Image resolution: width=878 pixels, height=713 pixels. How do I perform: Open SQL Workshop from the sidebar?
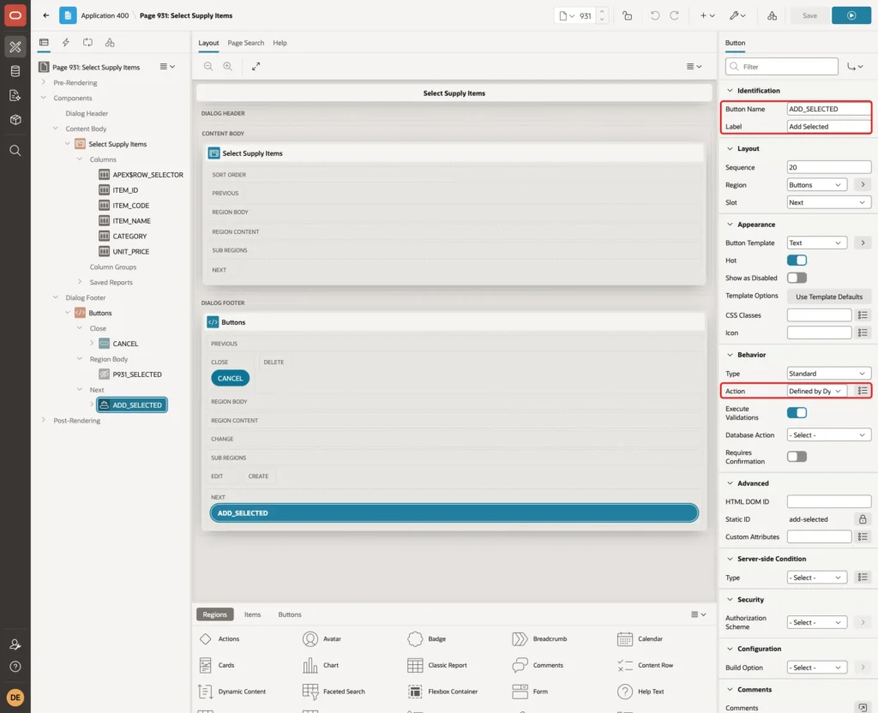15,71
